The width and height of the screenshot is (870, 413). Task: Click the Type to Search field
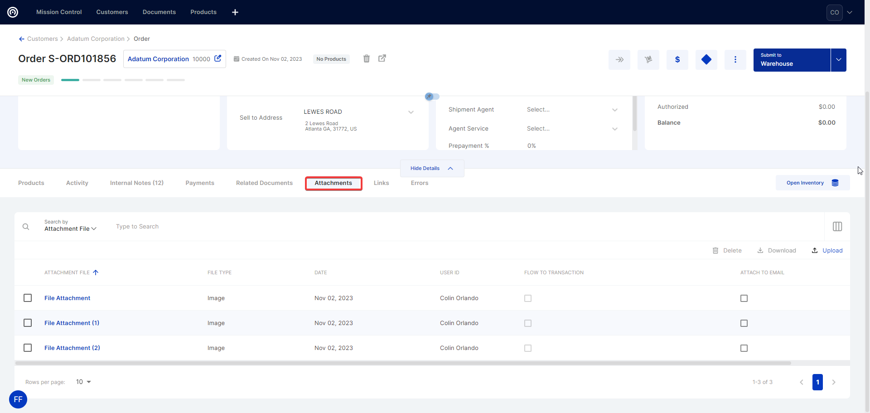tap(137, 227)
